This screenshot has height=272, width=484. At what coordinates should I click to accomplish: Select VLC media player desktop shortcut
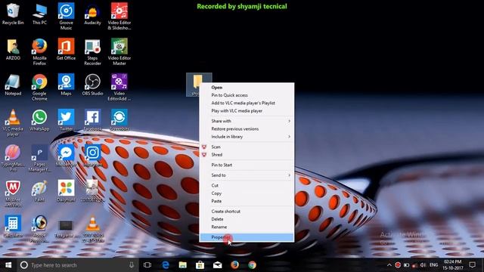[x=13, y=122]
